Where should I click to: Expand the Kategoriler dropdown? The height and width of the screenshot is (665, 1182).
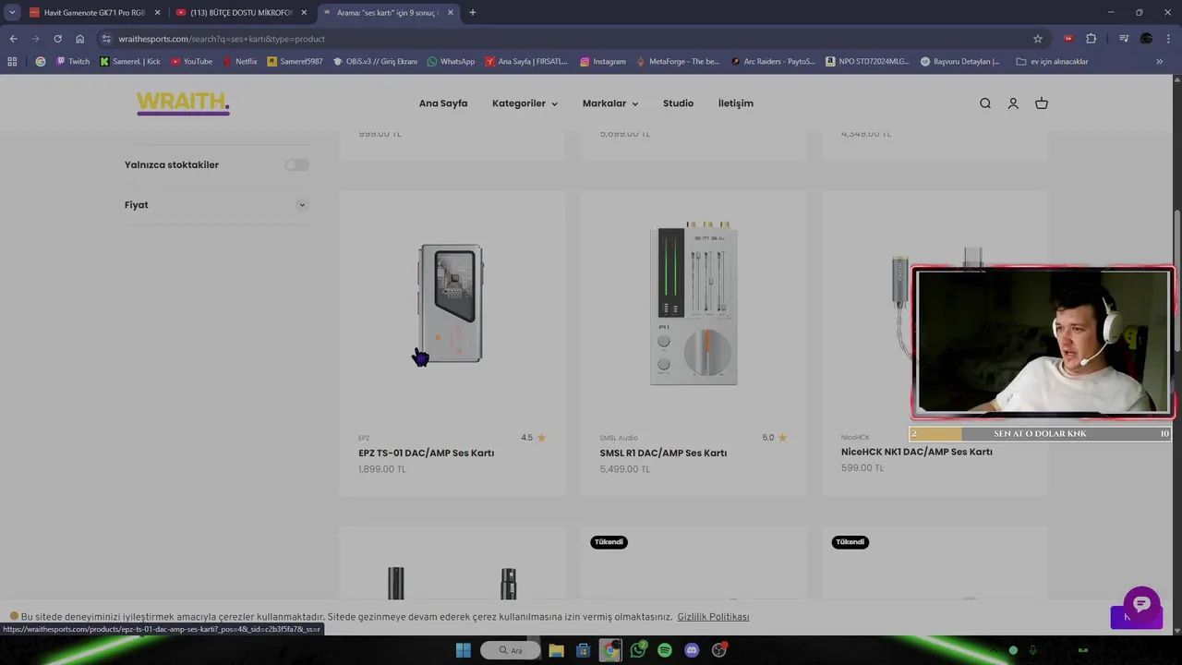pos(525,103)
